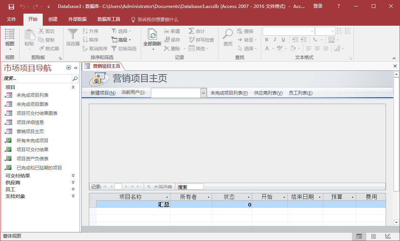
Task: Open the 外部数据 ribbon tab
Action: click(x=77, y=19)
